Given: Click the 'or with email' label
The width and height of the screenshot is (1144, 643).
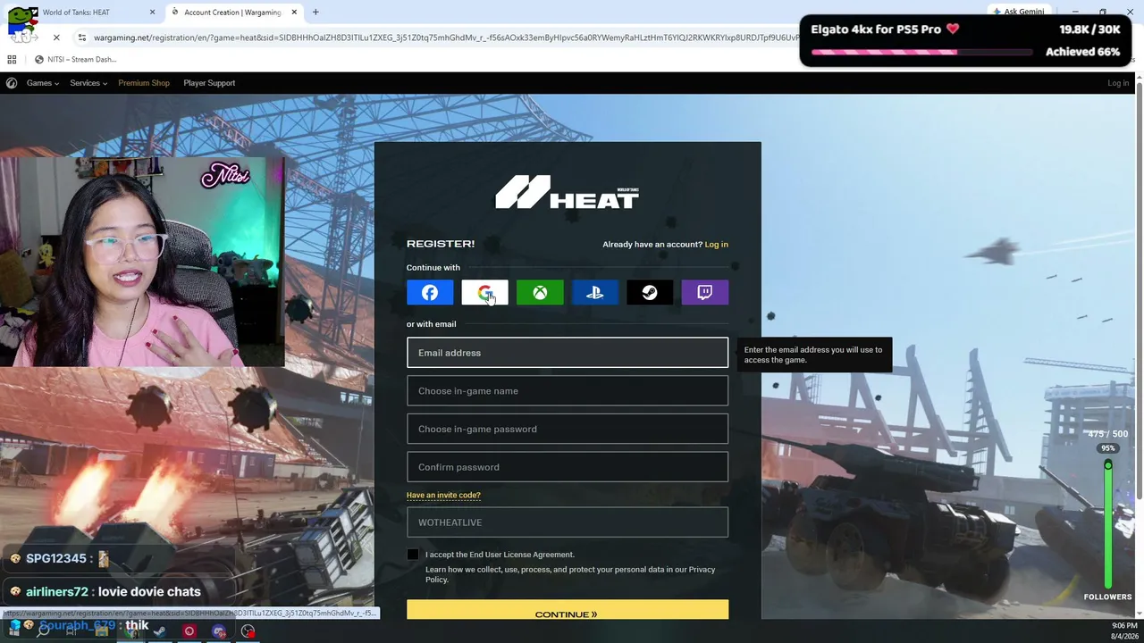Looking at the screenshot, I should click(x=432, y=324).
